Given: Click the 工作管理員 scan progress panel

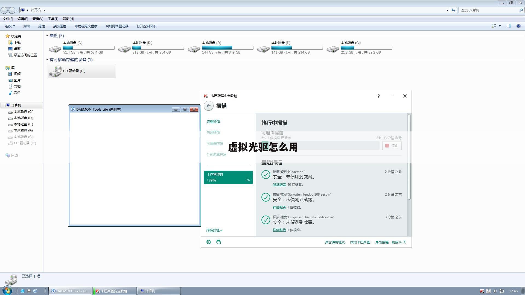Looking at the screenshot, I should (x=228, y=177).
